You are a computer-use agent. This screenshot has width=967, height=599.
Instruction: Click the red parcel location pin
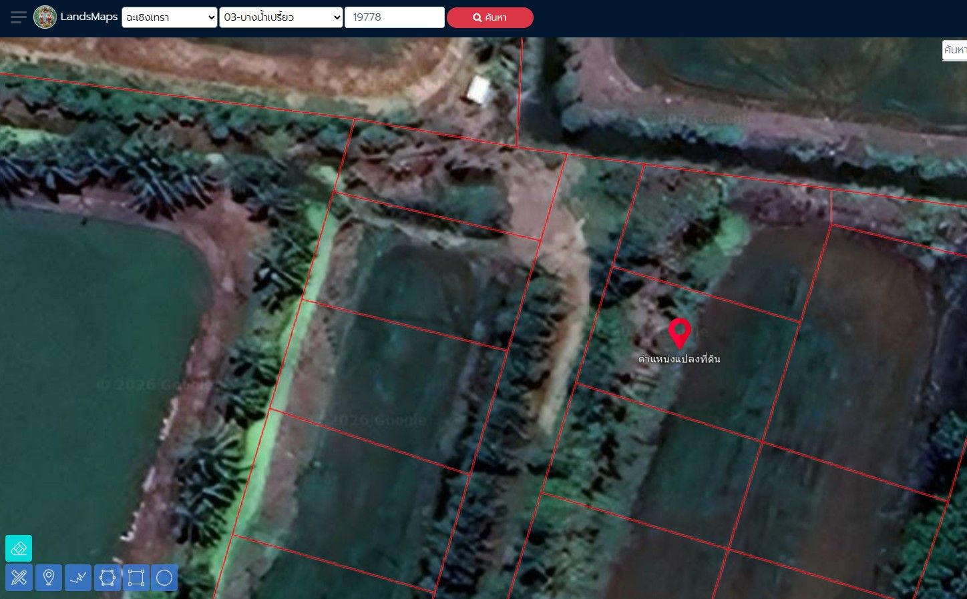tap(680, 334)
